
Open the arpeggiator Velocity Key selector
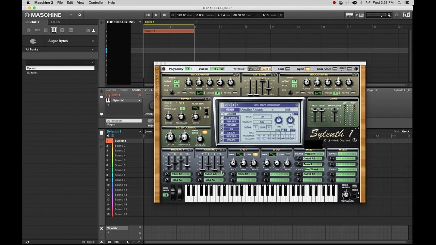coord(262,122)
